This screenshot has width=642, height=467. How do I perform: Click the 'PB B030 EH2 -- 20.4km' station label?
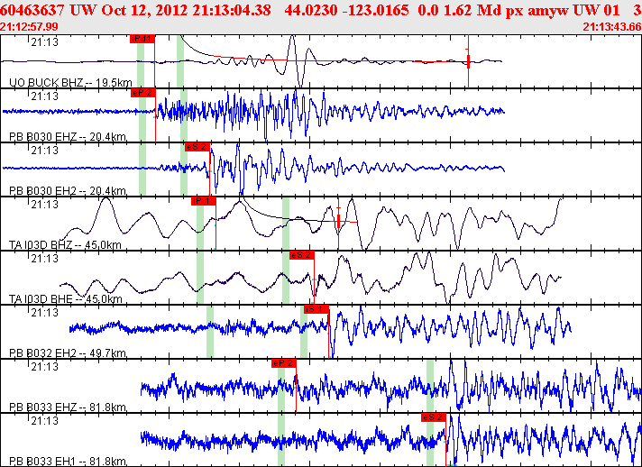point(68,191)
